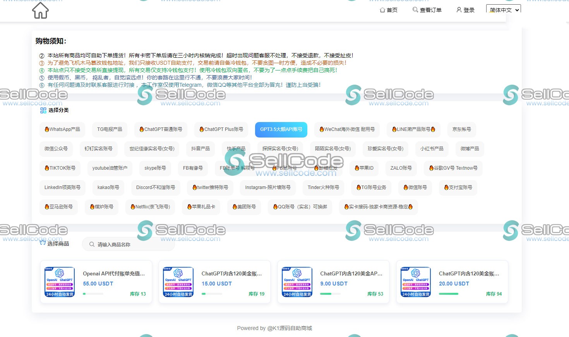Select the GPT3.5大额API账号 category

[281, 129]
